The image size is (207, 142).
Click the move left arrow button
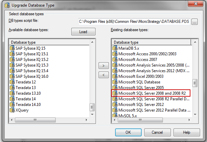[x=104, y=75]
